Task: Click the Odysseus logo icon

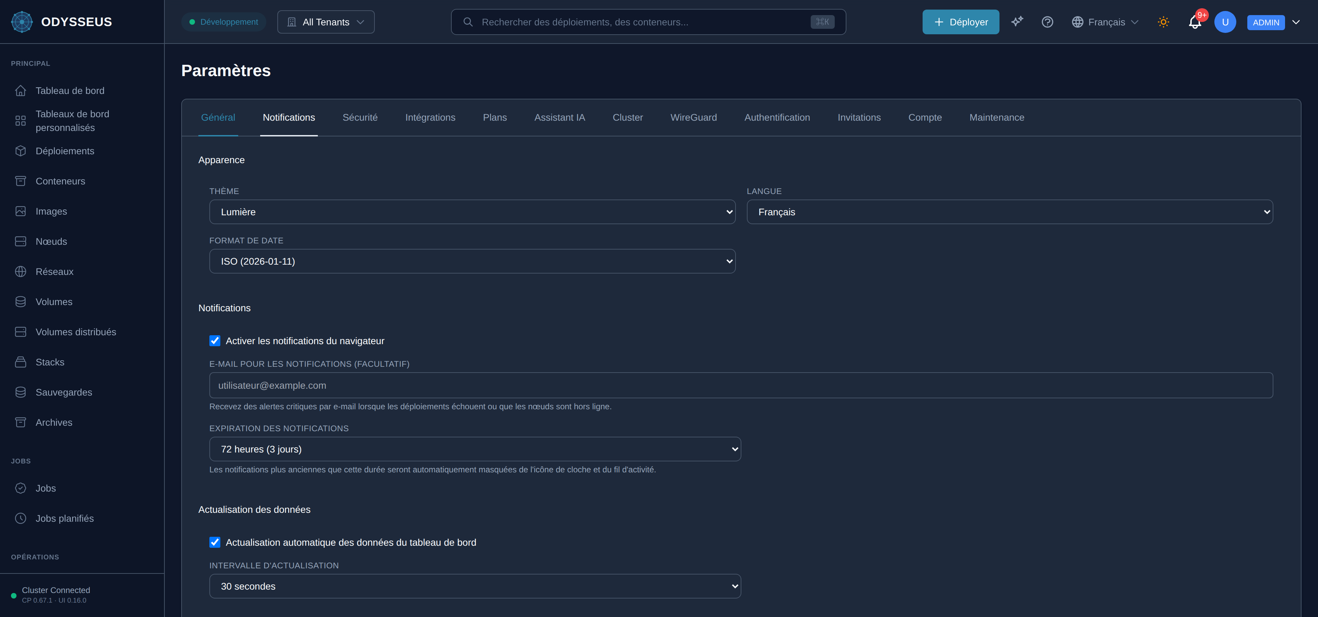Action: point(22,22)
